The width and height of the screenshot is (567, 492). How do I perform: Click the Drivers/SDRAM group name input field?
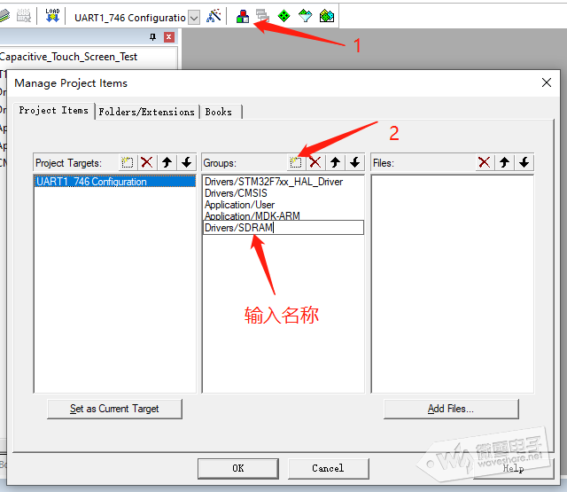[x=283, y=228]
